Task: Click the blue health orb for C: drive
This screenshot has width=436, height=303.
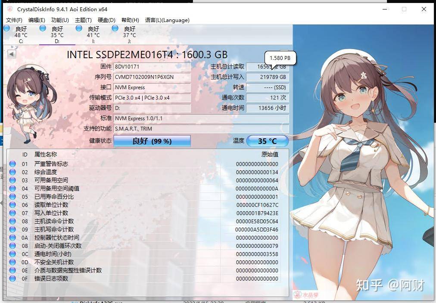Action: pyautogui.click(x=6, y=28)
